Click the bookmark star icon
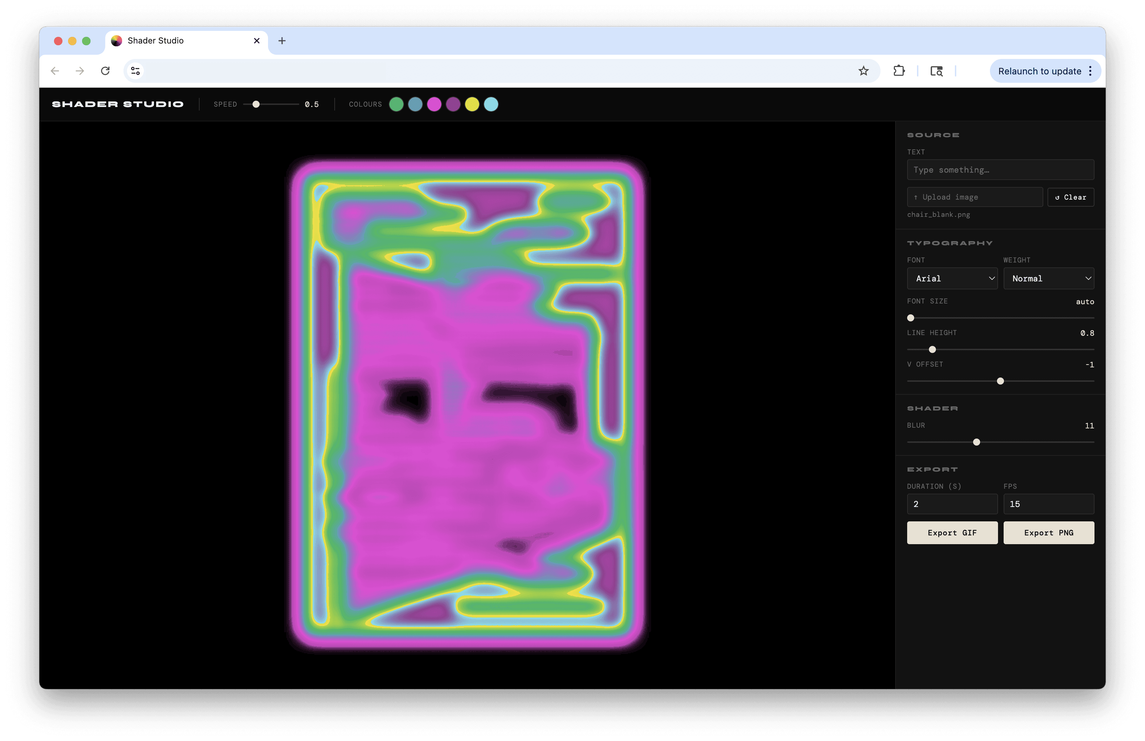Image resolution: width=1145 pixels, height=741 pixels. [864, 71]
